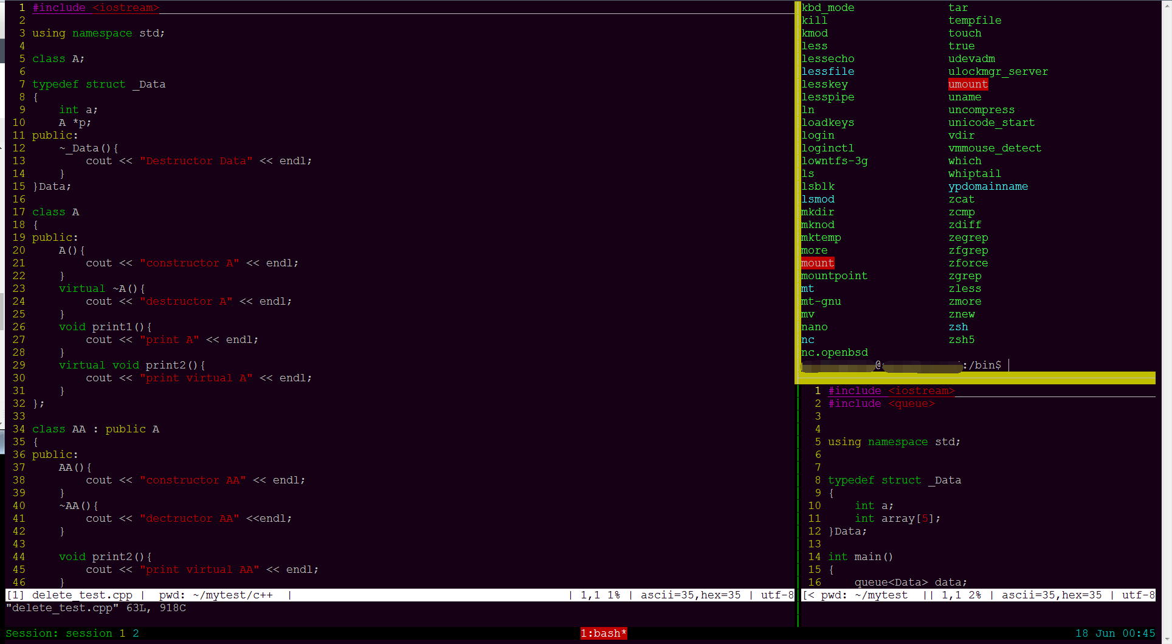This screenshot has height=644, width=1172.
Task: Click the "destructor A" string literal
Action: coord(186,301)
